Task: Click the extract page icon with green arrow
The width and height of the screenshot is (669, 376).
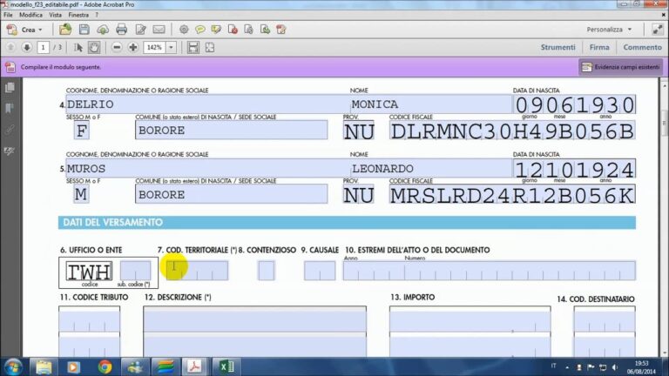Action: [x=265, y=30]
